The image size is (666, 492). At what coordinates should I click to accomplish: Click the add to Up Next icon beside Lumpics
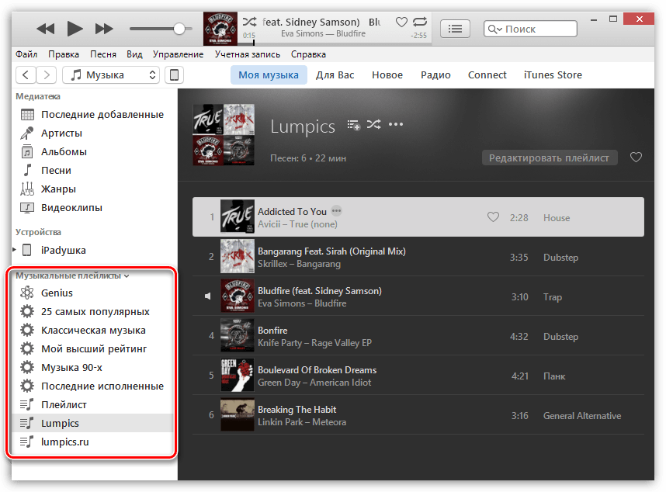(353, 125)
